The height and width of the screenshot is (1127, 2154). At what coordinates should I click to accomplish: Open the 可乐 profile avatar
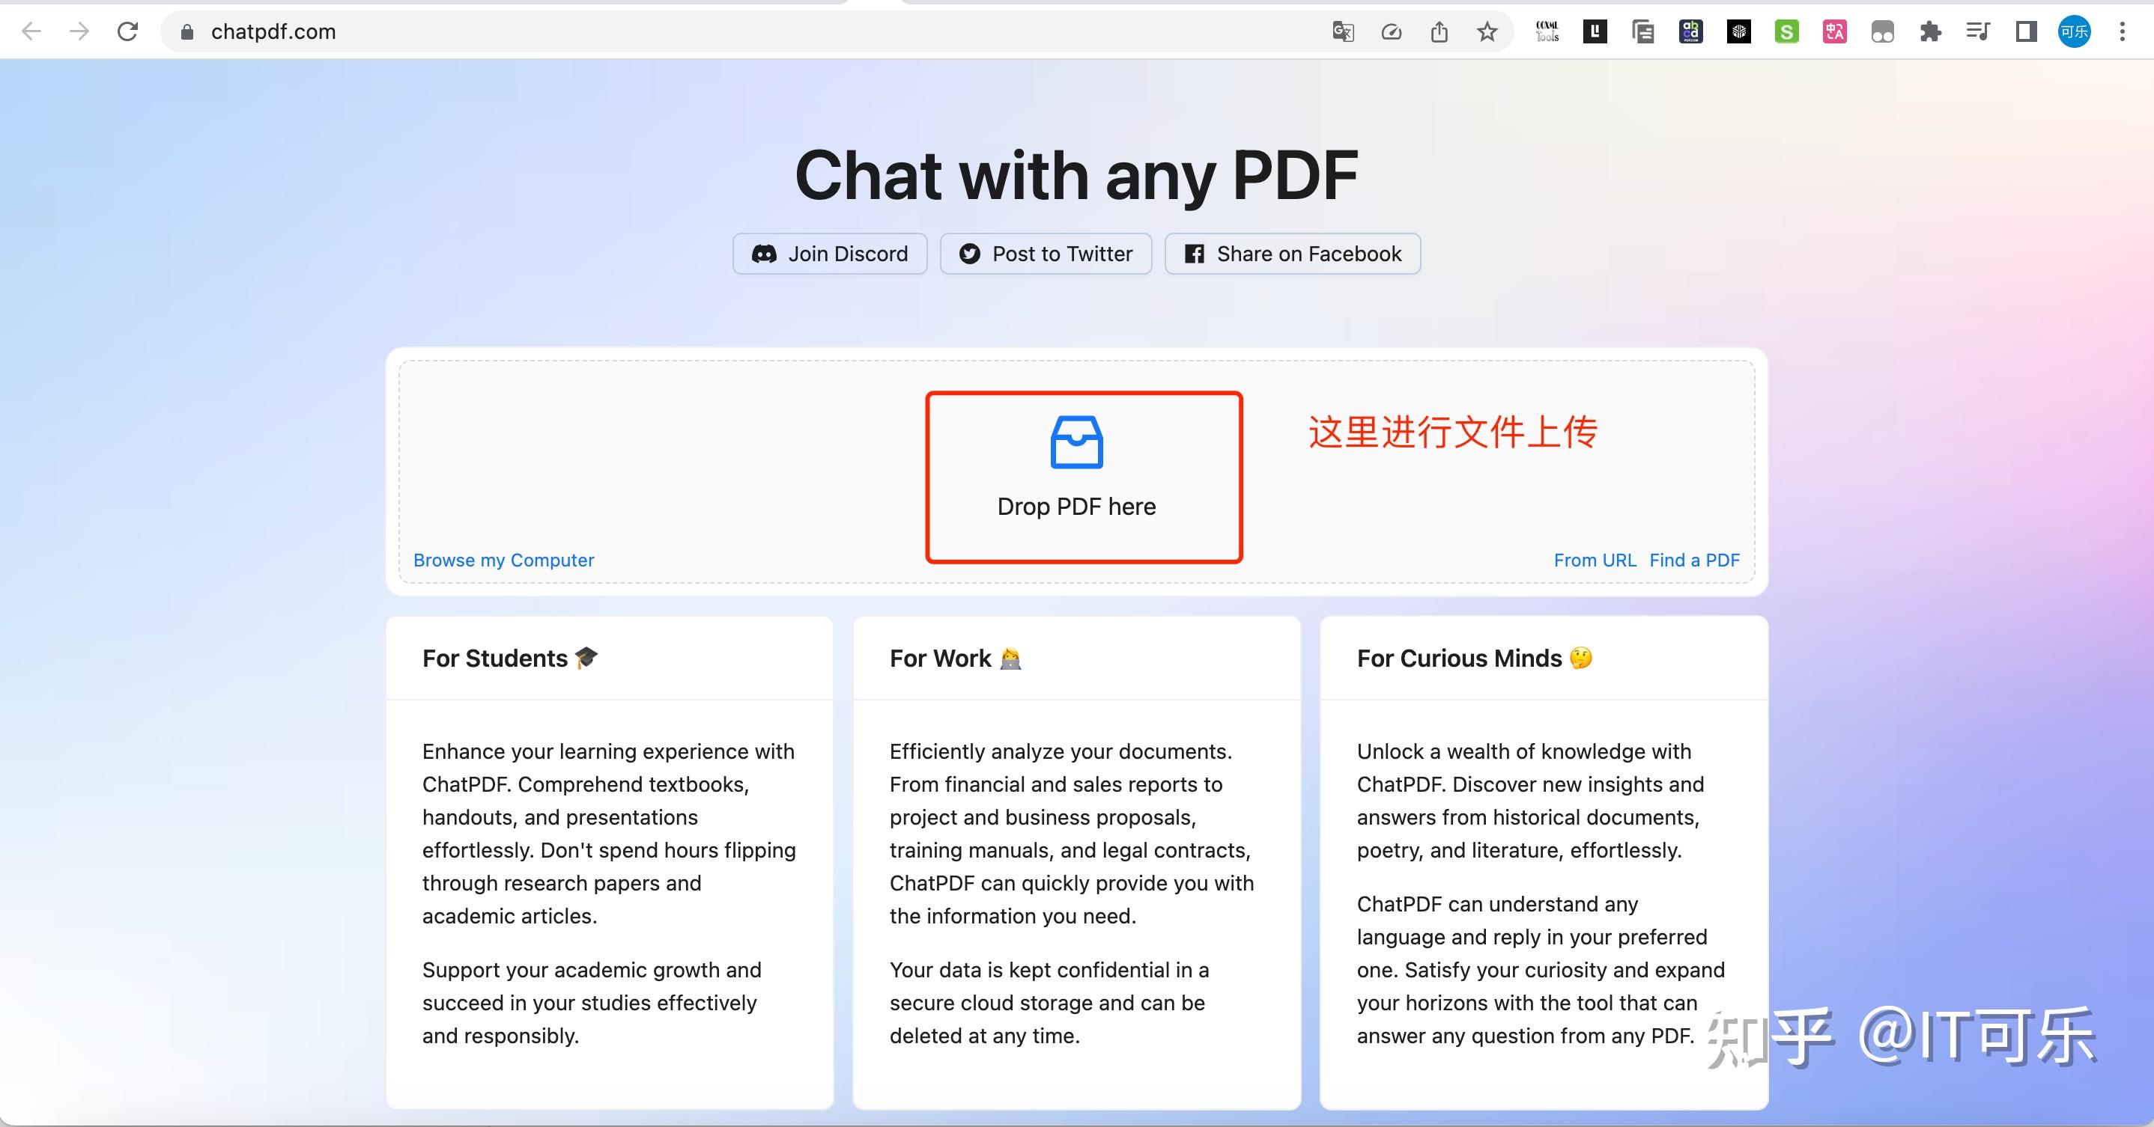2075,31
